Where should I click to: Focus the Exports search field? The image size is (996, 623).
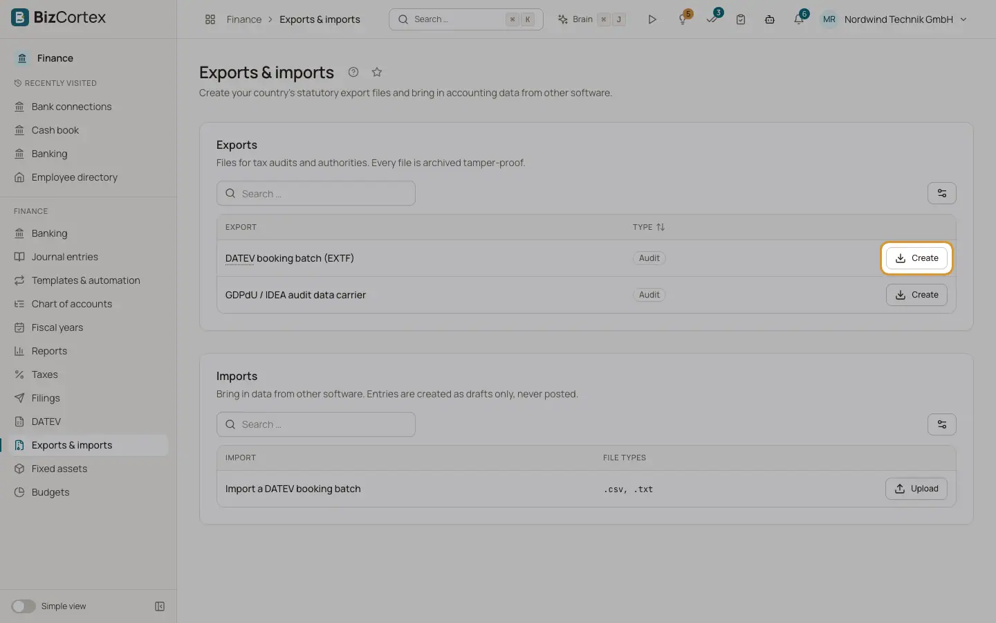[x=316, y=194]
